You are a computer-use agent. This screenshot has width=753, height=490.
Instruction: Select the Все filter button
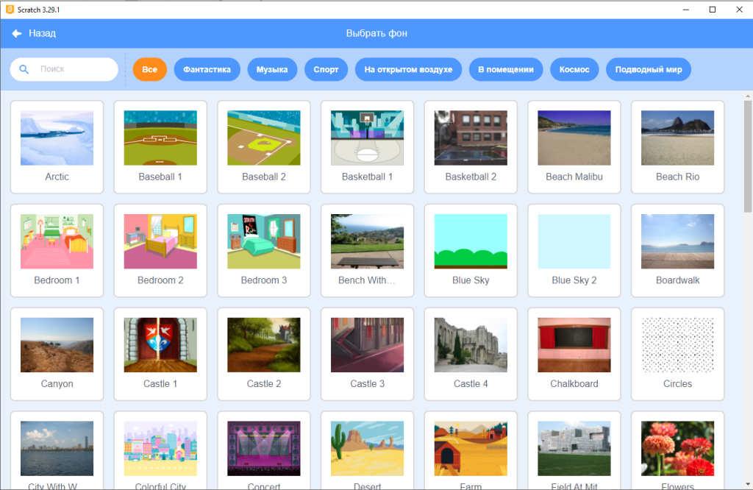click(149, 68)
